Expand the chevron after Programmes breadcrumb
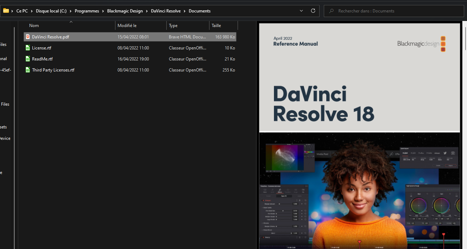The height and width of the screenshot is (249, 467). pyautogui.click(x=103, y=11)
